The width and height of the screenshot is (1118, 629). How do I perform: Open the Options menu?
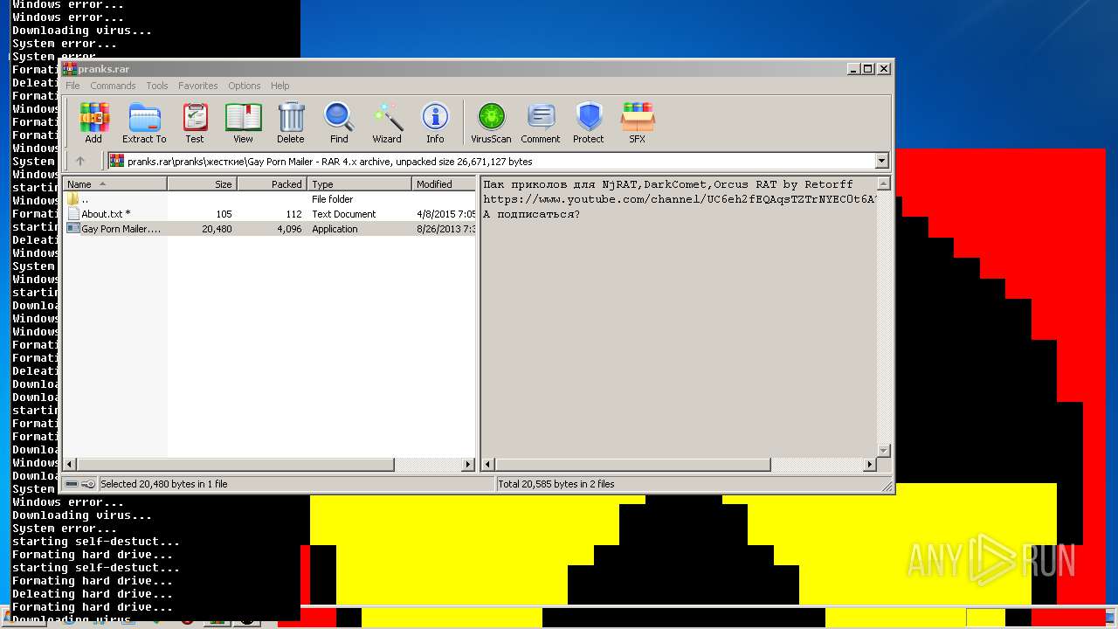click(245, 86)
